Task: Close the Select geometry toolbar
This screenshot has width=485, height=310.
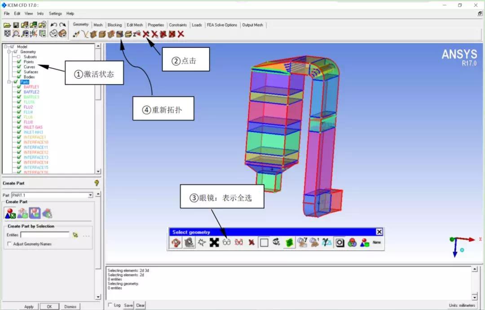Action: pyautogui.click(x=379, y=232)
